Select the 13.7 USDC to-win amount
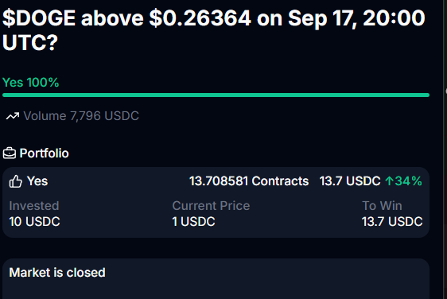This screenshot has width=447, height=299. click(392, 222)
